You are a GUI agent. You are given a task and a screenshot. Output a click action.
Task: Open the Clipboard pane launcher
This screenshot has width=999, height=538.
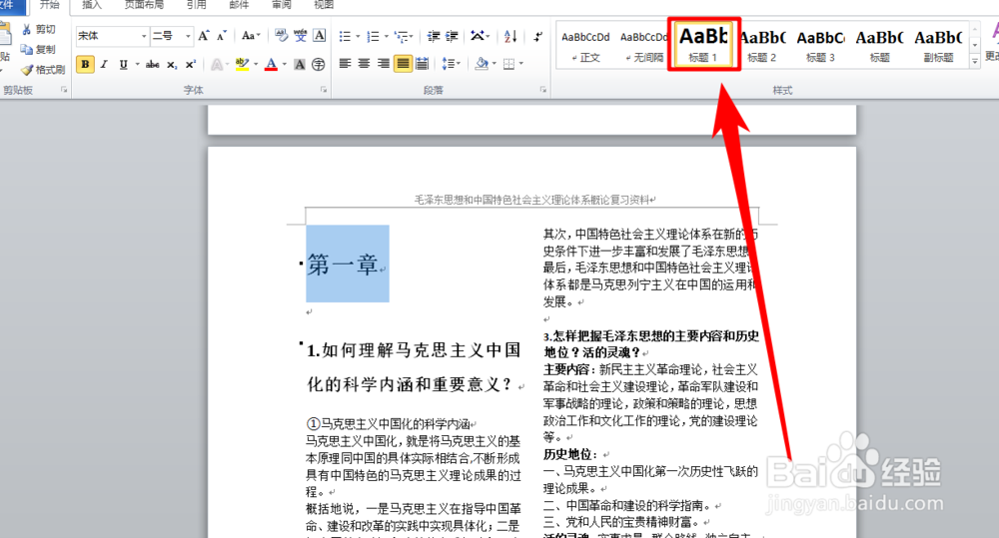(x=64, y=91)
